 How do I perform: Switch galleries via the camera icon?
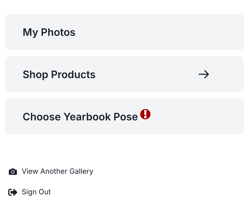point(13,172)
